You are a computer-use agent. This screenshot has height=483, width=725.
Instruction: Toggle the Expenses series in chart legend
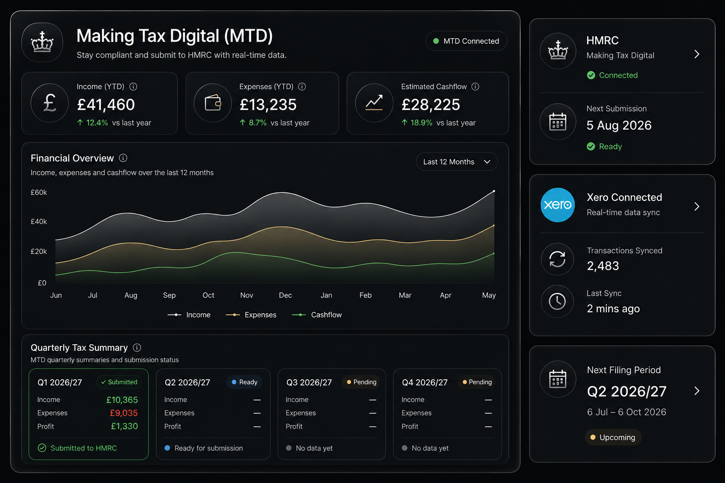point(251,315)
